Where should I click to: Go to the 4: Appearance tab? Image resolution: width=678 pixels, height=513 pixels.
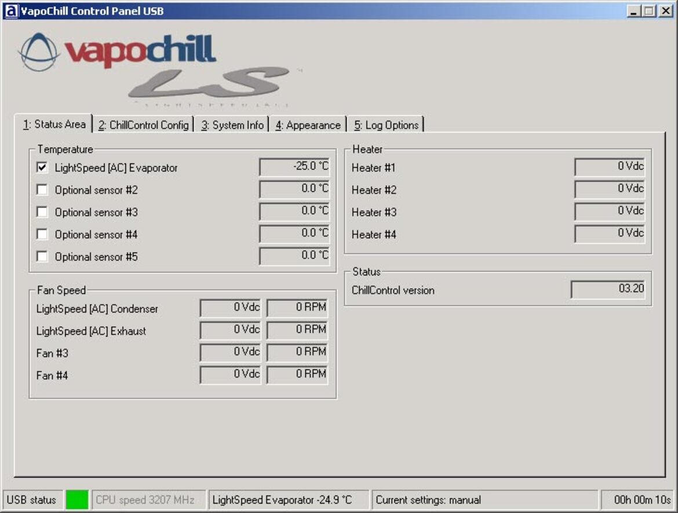point(308,125)
